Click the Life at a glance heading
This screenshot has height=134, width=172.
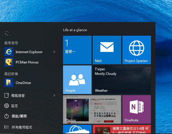(x=75, y=30)
